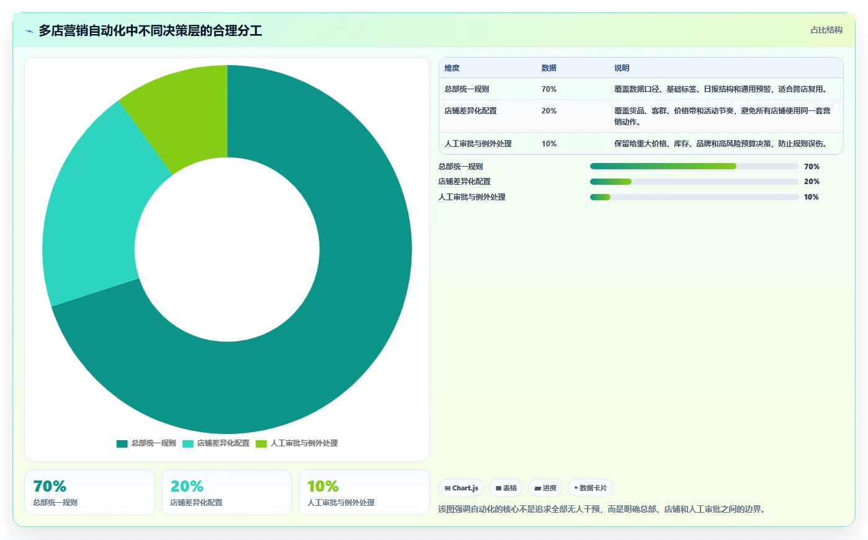Click the 总部统一规则 label above progress bars
Viewport: 868px width, 540px height.
coord(460,167)
